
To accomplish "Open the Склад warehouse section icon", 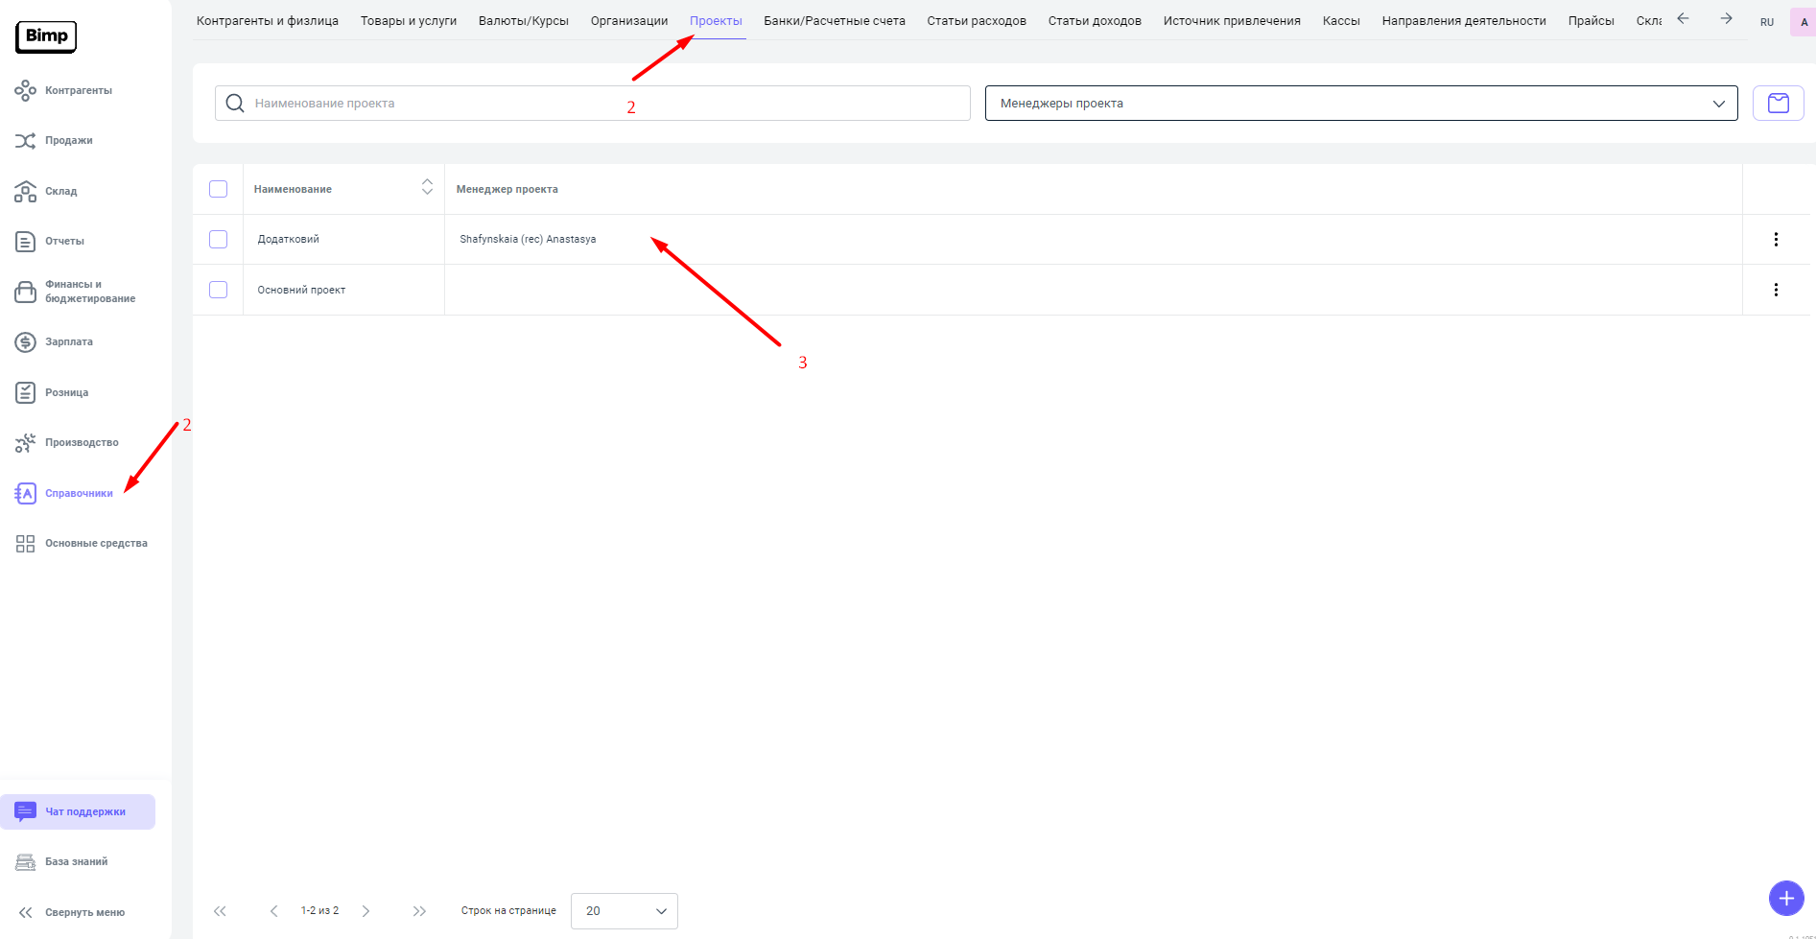I will 26,192.
